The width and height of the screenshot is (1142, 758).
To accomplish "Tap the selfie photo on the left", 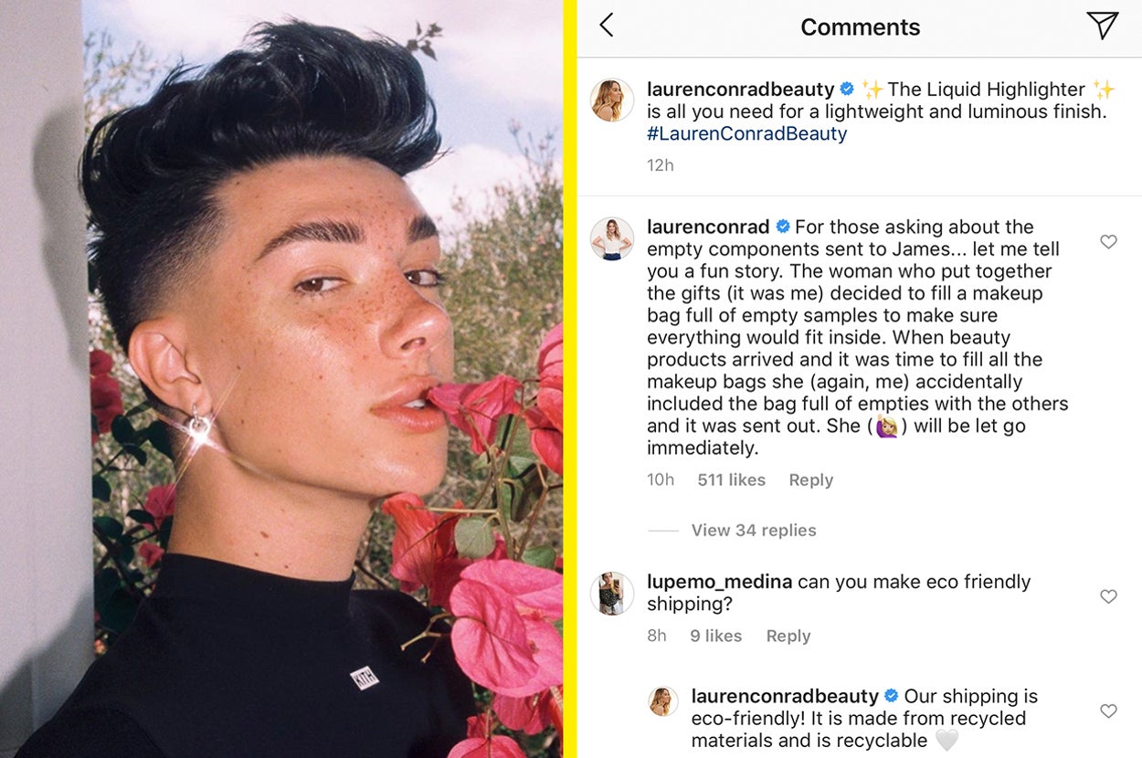I will coord(281,379).
